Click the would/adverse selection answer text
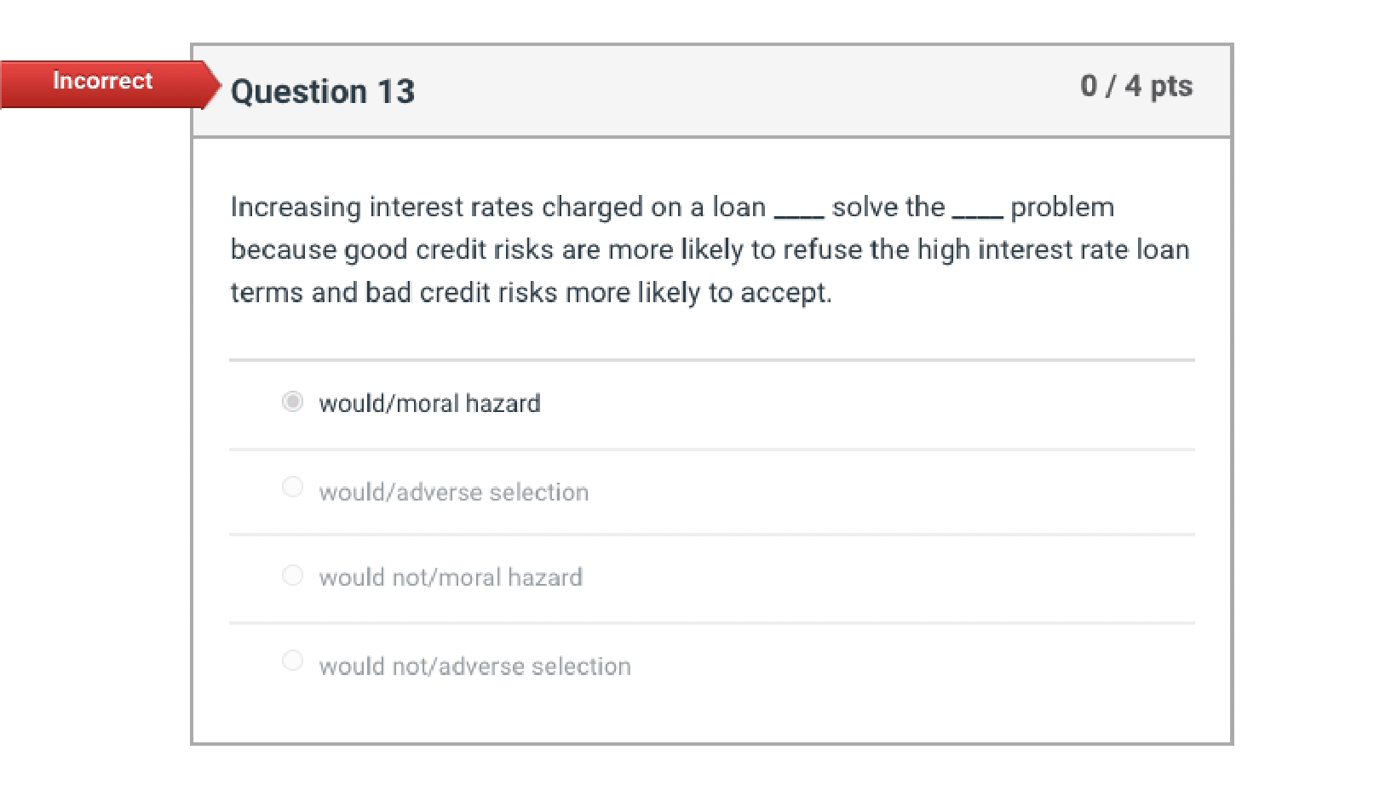The height and width of the screenshot is (790, 1374). pos(453,491)
